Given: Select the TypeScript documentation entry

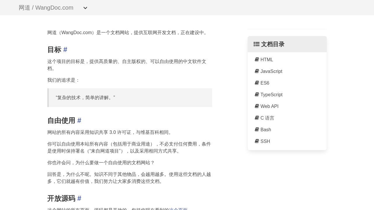Looking at the screenshot, I should pos(271,94).
